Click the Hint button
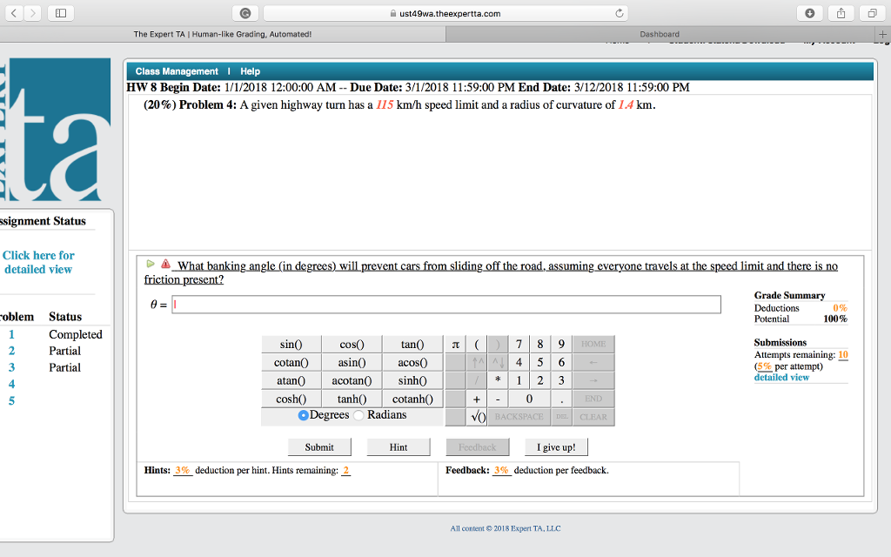 [399, 446]
